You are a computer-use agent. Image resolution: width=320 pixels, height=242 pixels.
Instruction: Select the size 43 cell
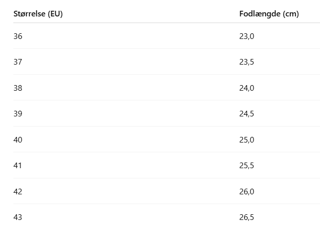[18, 217]
